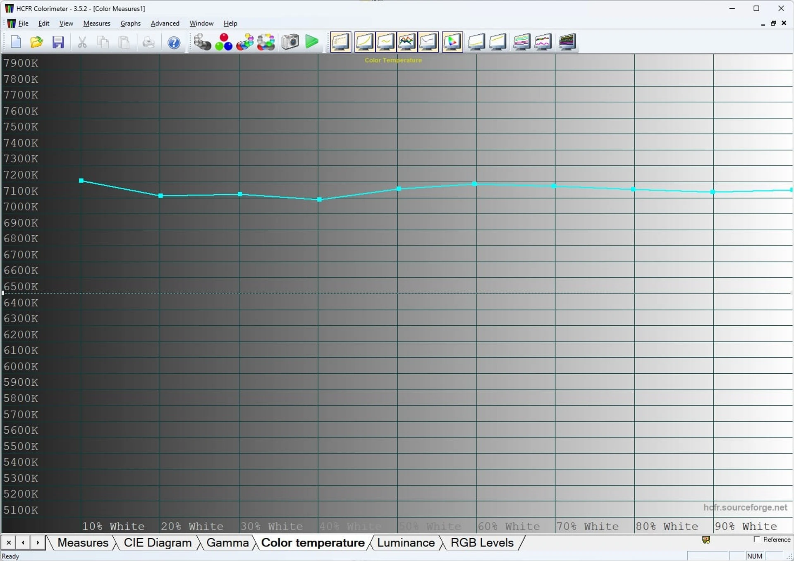Image resolution: width=794 pixels, height=561 pixels.
Task: Go to next tab with right arrow
Action: click(38, 542)
